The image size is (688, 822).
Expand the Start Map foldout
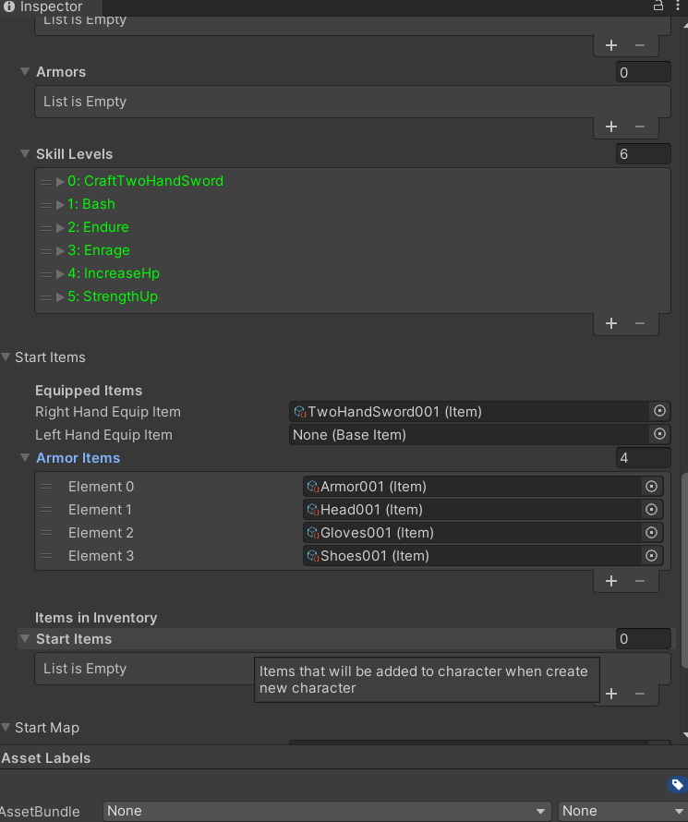click(6, 727)
